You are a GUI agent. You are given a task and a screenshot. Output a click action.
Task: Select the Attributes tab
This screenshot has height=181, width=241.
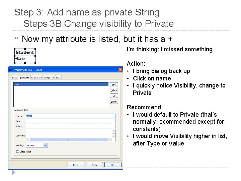pos(24,77)
